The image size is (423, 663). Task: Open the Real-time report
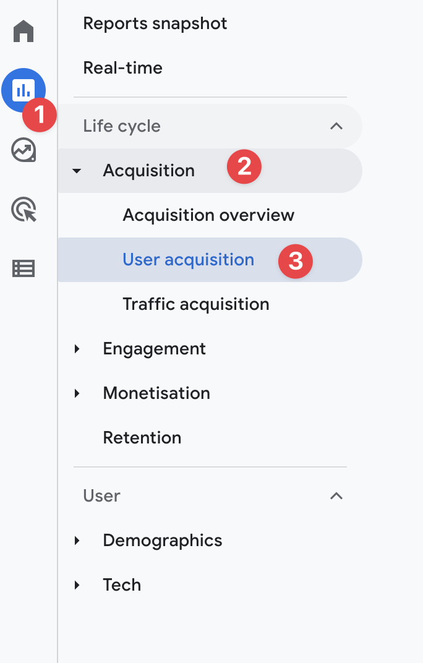(x=122, y=68)
